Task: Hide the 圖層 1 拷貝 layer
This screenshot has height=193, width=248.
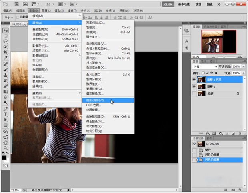Action: coord(194,80)
